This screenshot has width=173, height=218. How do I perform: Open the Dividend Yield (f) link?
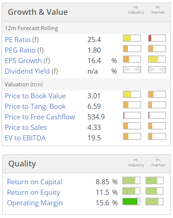pos(32,71)
